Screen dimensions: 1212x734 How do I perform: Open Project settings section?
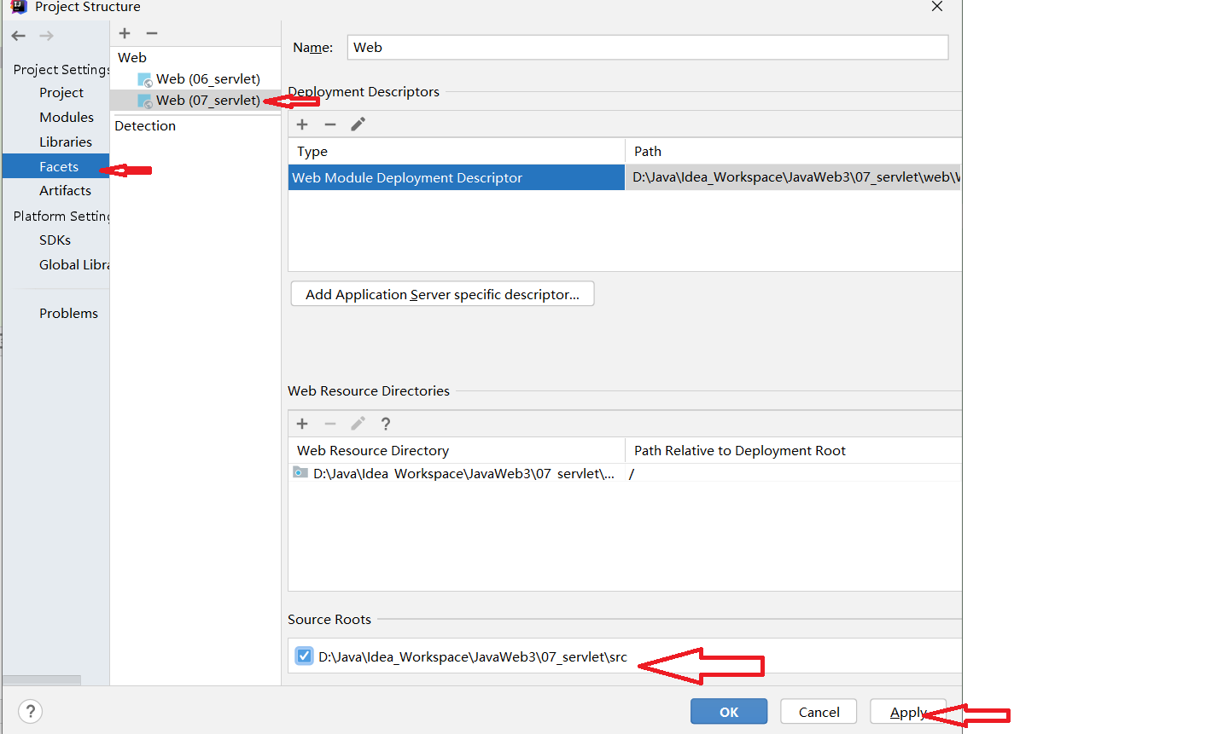point(61,92)
